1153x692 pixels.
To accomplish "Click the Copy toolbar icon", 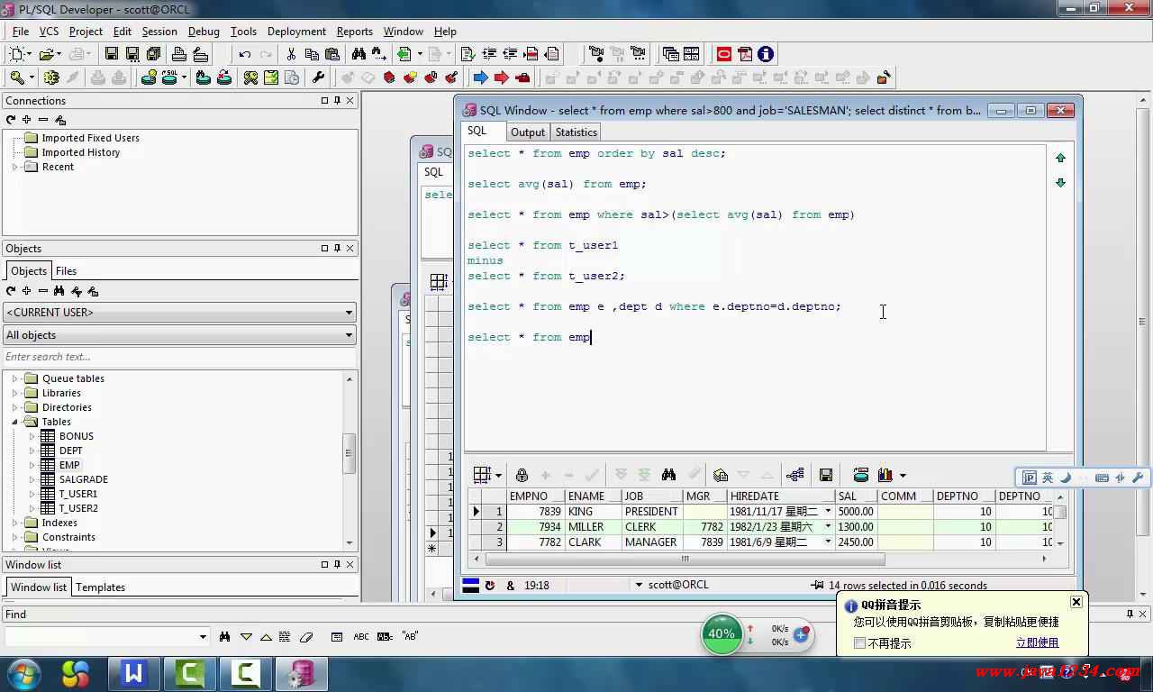I will (312, 54).
